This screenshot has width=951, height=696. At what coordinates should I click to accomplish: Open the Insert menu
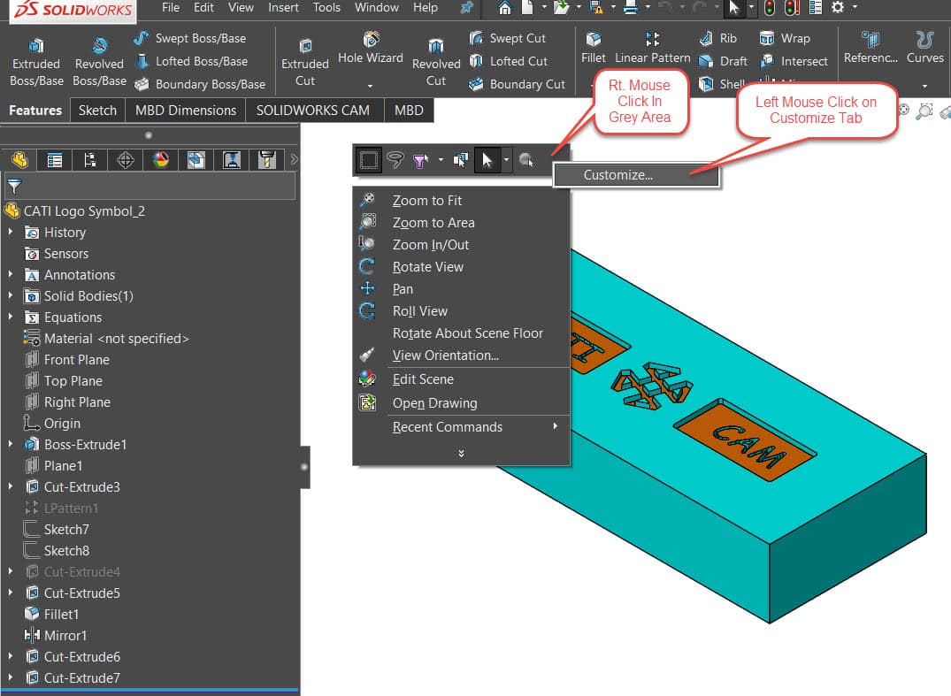[283, 8]
